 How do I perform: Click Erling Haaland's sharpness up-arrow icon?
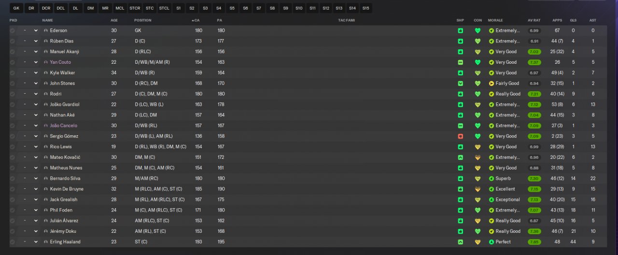click(461, 242)
